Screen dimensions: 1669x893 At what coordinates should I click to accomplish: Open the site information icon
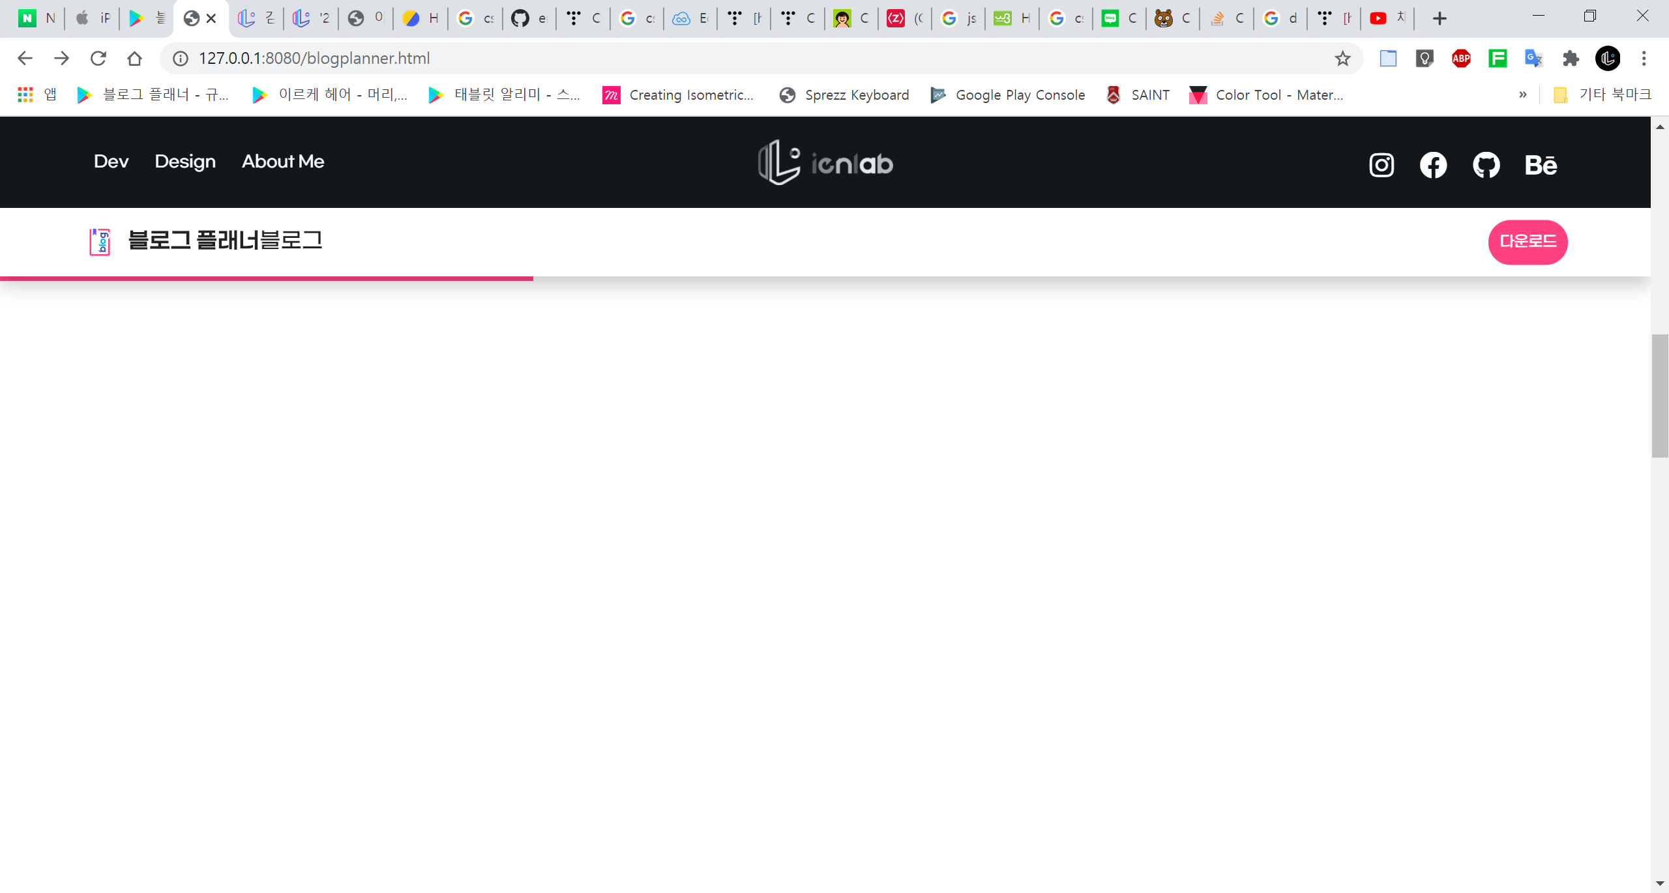click(x=181, y=59)
